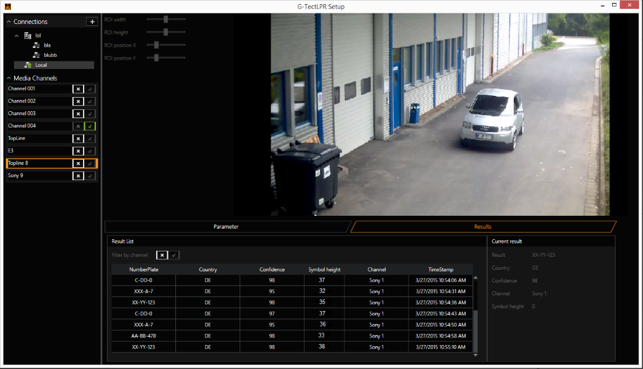Viewport: 643px width, 369px height.
Task: Click the camera icon next to "blubb"
Action: tap(36, 54)
